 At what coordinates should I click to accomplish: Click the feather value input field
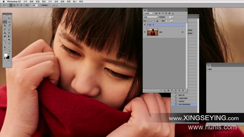(x=34, y=5)
